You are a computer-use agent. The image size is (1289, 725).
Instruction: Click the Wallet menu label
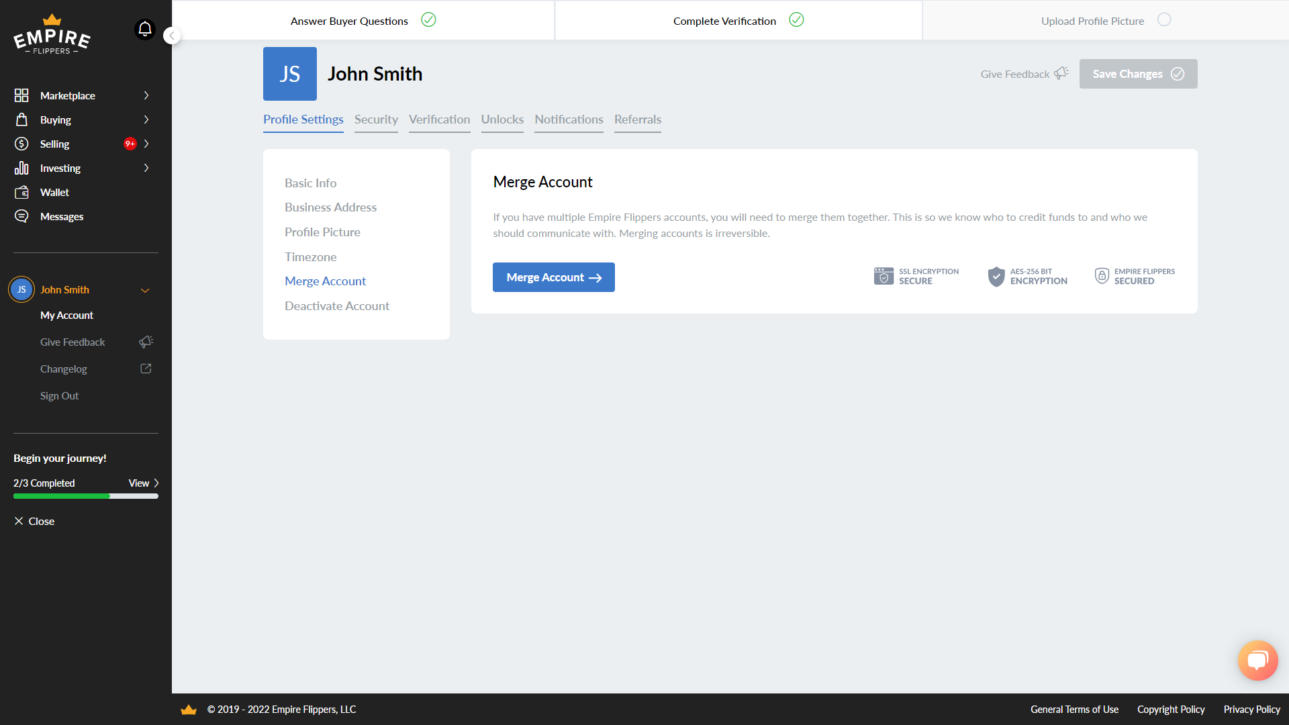[54, 192]
